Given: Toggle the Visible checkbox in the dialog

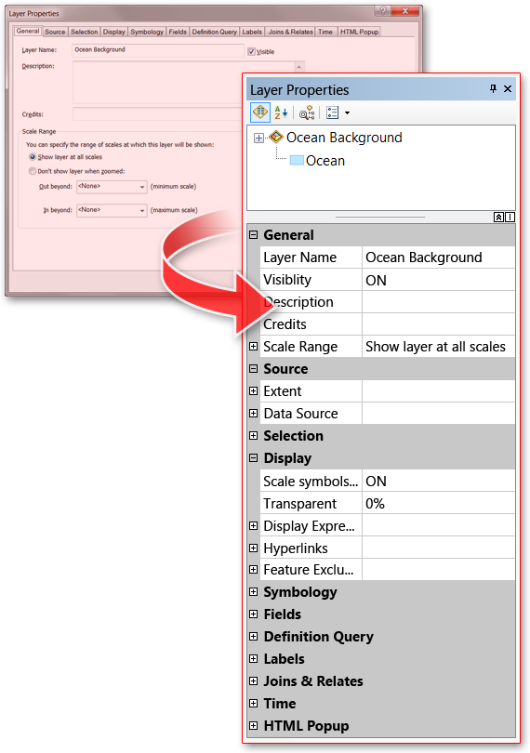Looking at the screenshot, I should point(251,51).
